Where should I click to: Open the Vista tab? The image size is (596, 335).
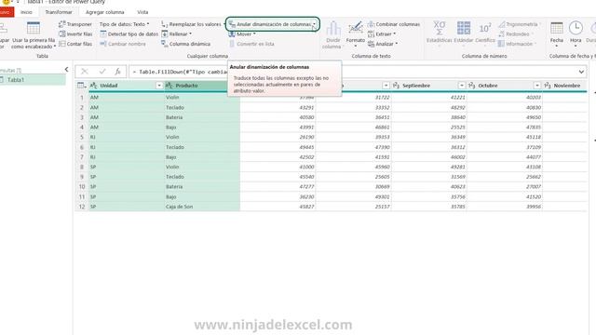click(x=142, y=12)
